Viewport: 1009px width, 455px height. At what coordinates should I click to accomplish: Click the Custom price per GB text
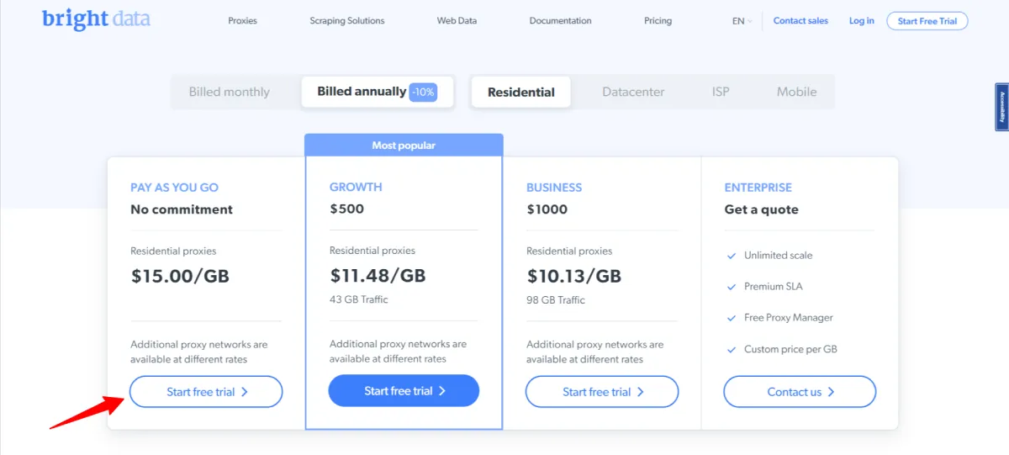(791, 350)
